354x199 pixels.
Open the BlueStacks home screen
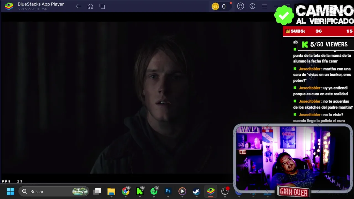pos(90,6)
